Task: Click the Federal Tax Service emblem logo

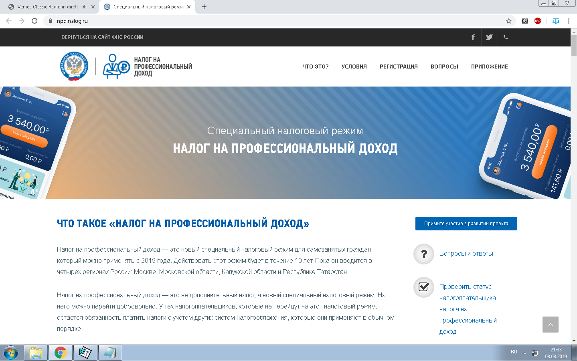Action: tap(74, 67)
